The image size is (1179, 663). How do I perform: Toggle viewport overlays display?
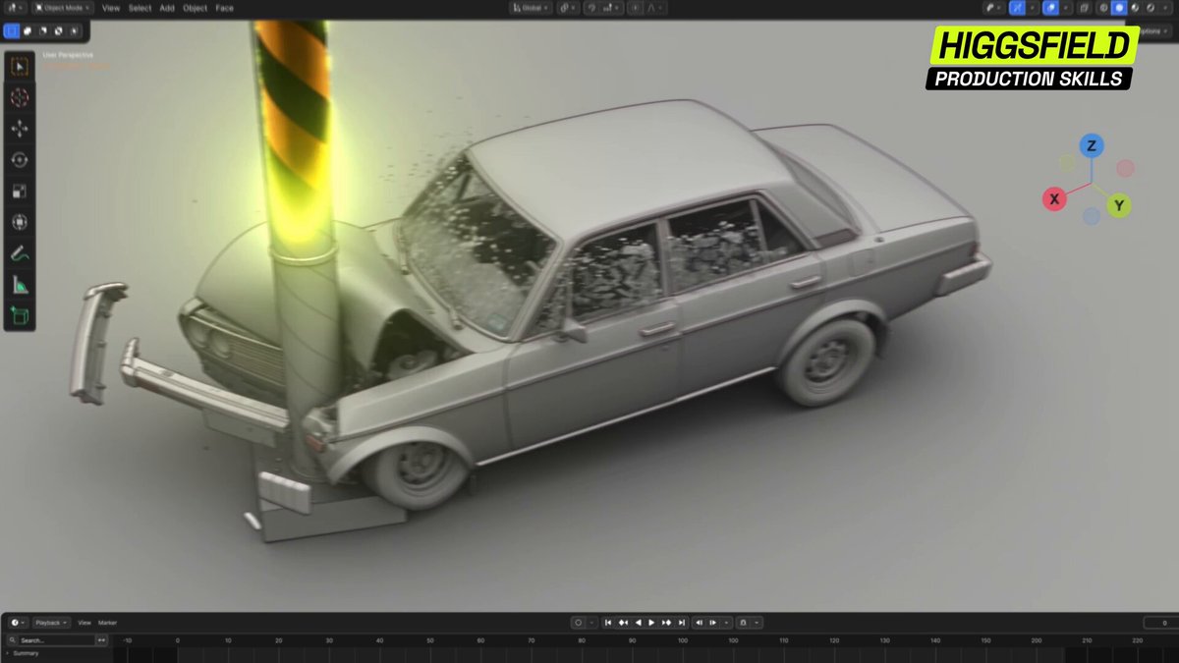point(1051,8)
